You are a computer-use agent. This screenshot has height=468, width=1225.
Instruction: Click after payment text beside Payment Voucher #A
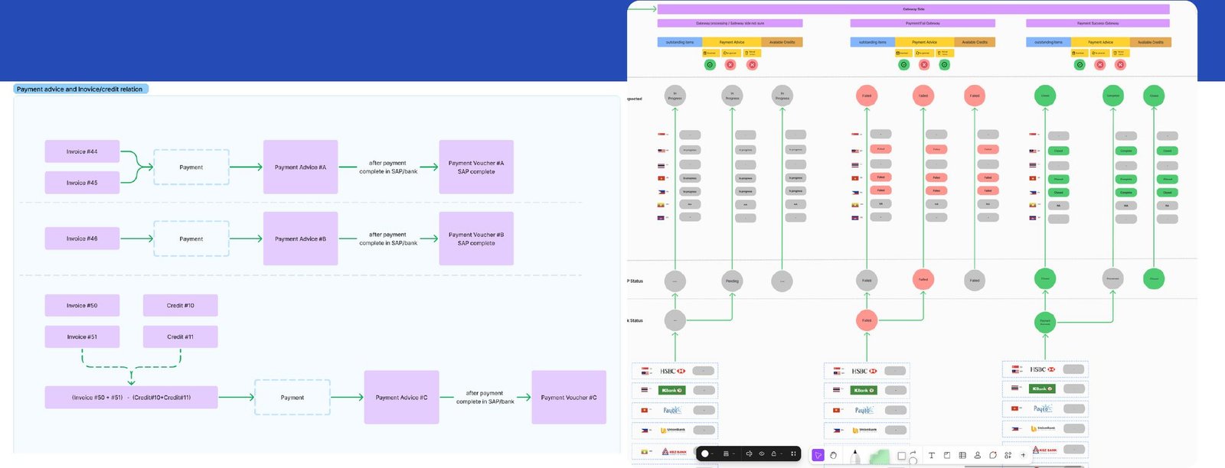(388, 167)
